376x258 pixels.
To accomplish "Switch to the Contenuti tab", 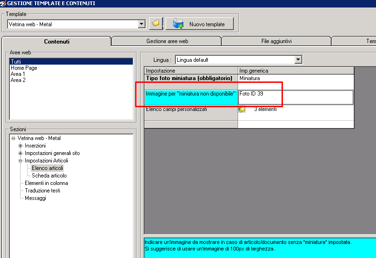I will click(57, 42).
